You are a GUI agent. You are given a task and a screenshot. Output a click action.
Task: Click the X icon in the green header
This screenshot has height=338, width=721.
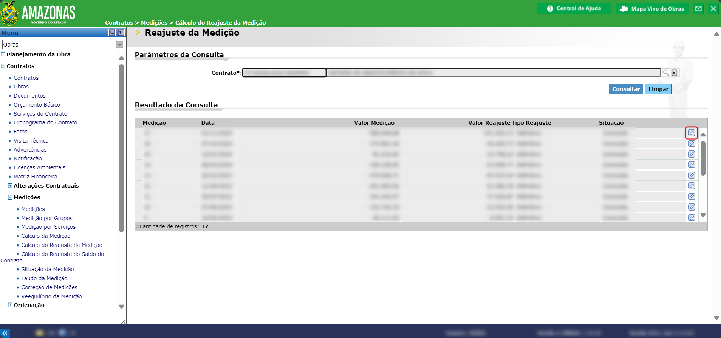713,9
